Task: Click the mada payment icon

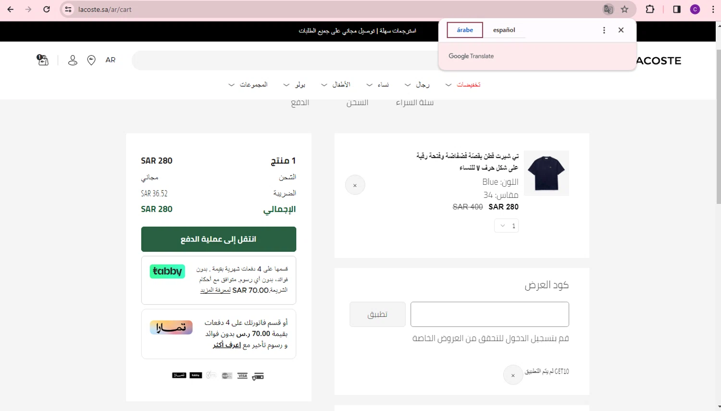Action: 211,375
